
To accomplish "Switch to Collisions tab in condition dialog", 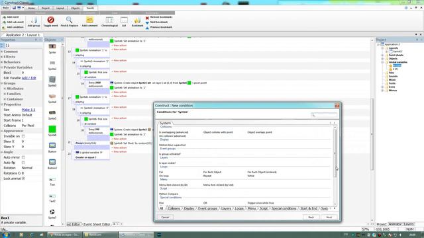I will tap(174, 209).
